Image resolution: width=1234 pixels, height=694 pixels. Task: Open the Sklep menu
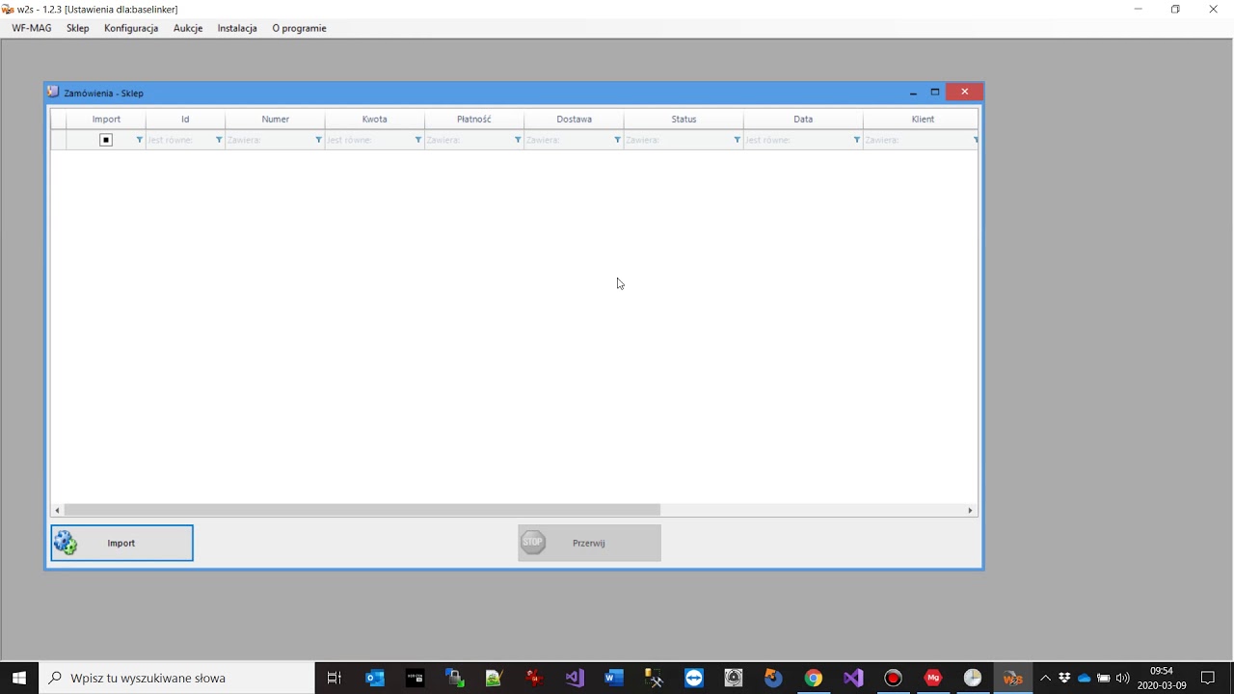pos(78,28)
